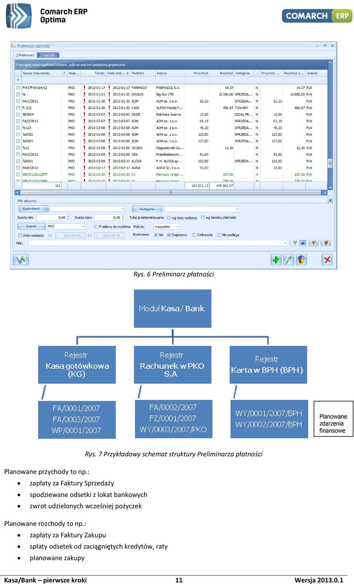Sort by the Kategoria column header

click(x=244, y=73)
